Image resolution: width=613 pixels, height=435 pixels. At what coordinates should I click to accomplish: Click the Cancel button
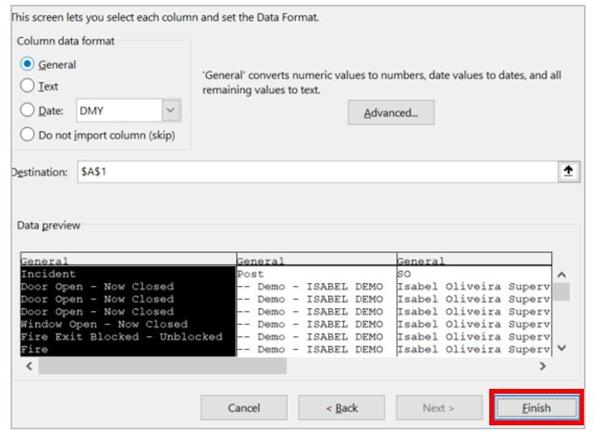(x=244, y=408)
